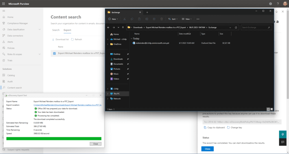Open Audit under Solutions
The width and height of the screenshot is (289, 154).
pos(10,82)
